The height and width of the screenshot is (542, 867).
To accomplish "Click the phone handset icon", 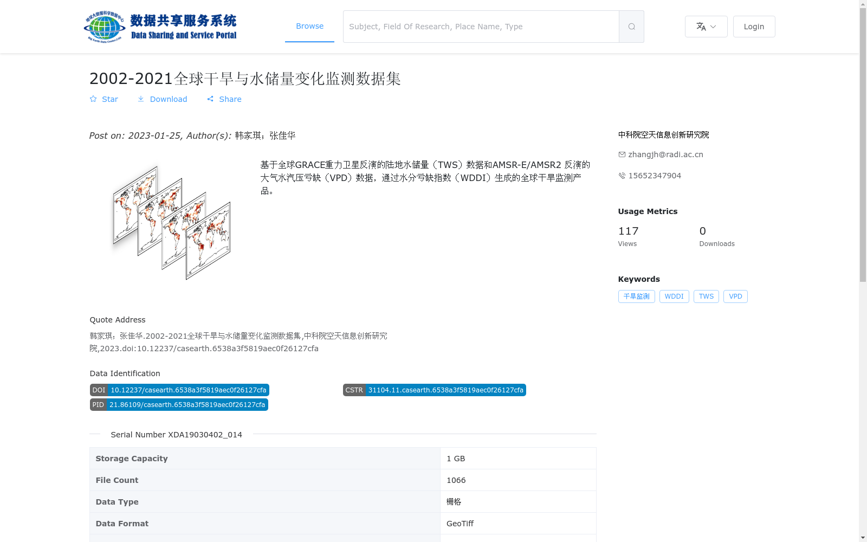I will (622, 176).
